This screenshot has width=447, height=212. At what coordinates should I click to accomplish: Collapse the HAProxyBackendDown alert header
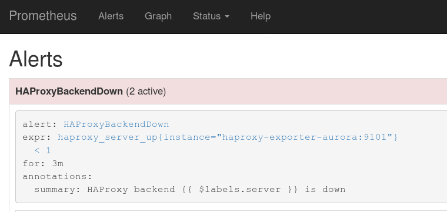point(228,92)
